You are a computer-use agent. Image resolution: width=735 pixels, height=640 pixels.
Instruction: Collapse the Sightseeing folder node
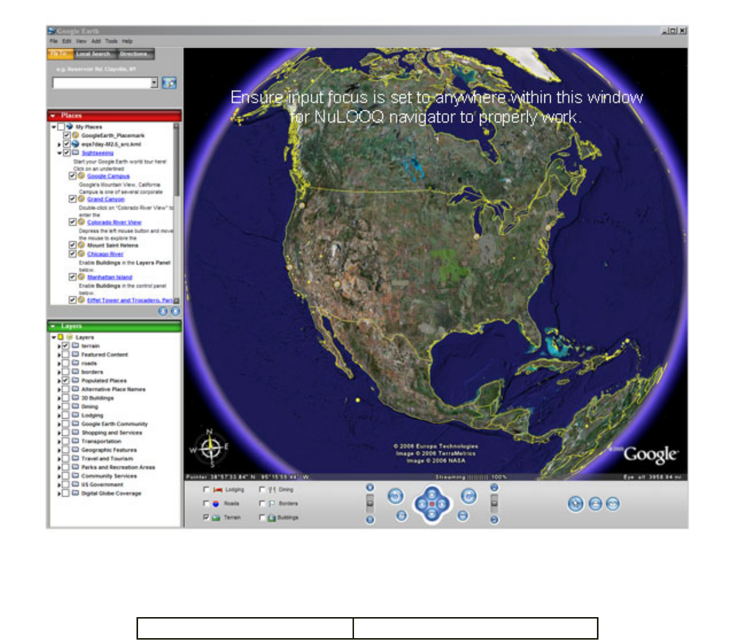pos(59,153)
